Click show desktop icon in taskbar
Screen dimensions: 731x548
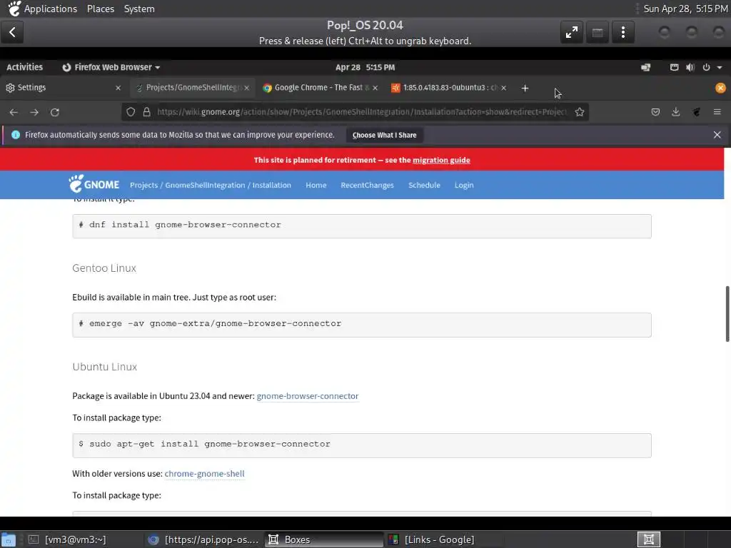point(9,539)
